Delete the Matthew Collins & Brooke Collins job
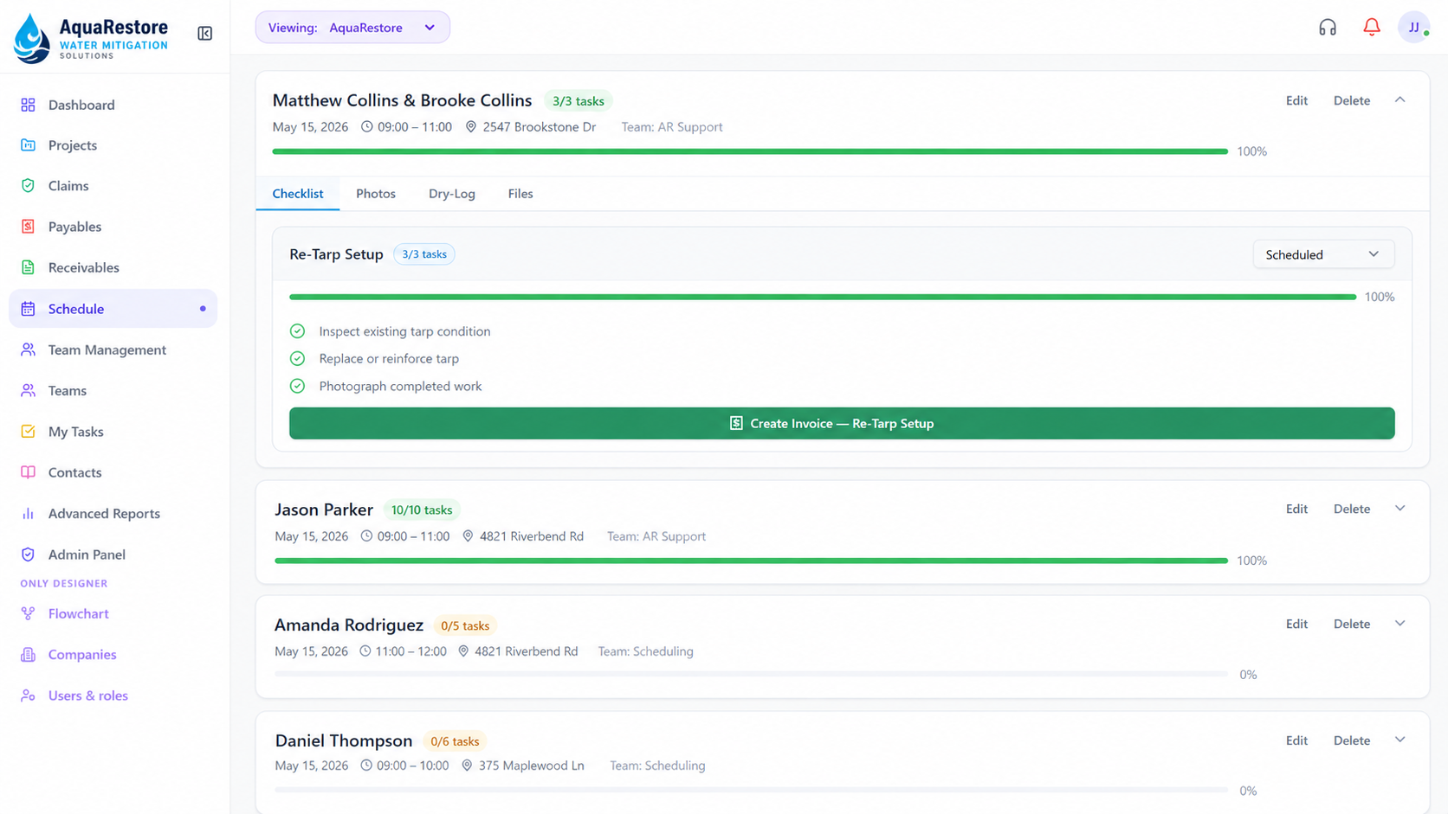1448x814 pixels. pos(1352,100)
